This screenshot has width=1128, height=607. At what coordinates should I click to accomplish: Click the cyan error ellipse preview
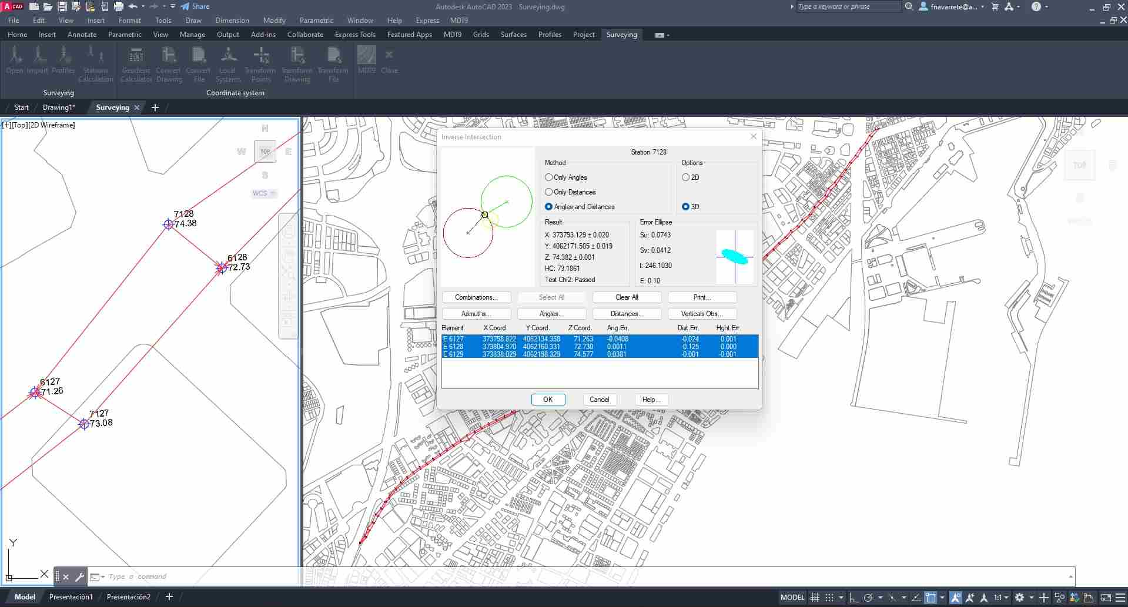(735, 257)
